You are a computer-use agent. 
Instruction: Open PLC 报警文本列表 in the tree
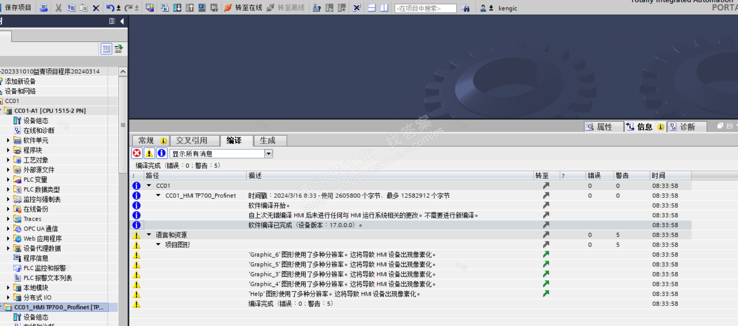pos(48,278)
